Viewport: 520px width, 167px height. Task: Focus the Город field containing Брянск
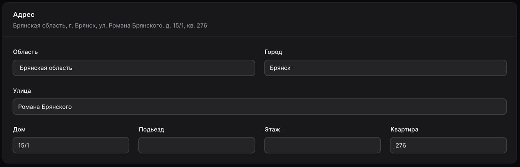point(385,68)
